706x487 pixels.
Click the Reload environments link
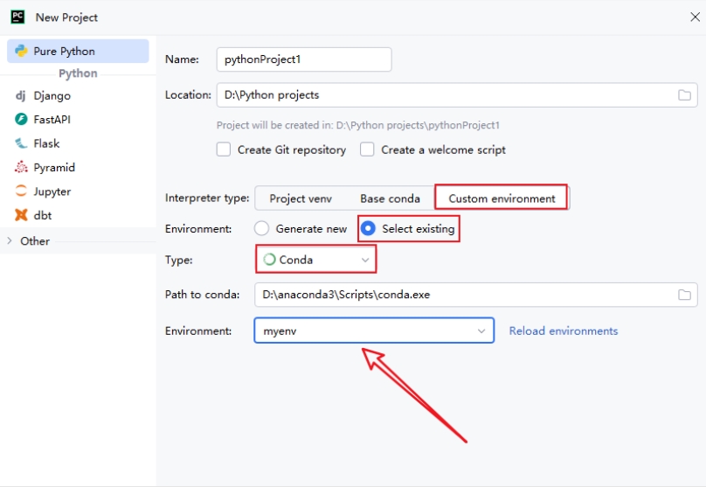[563, 330]
